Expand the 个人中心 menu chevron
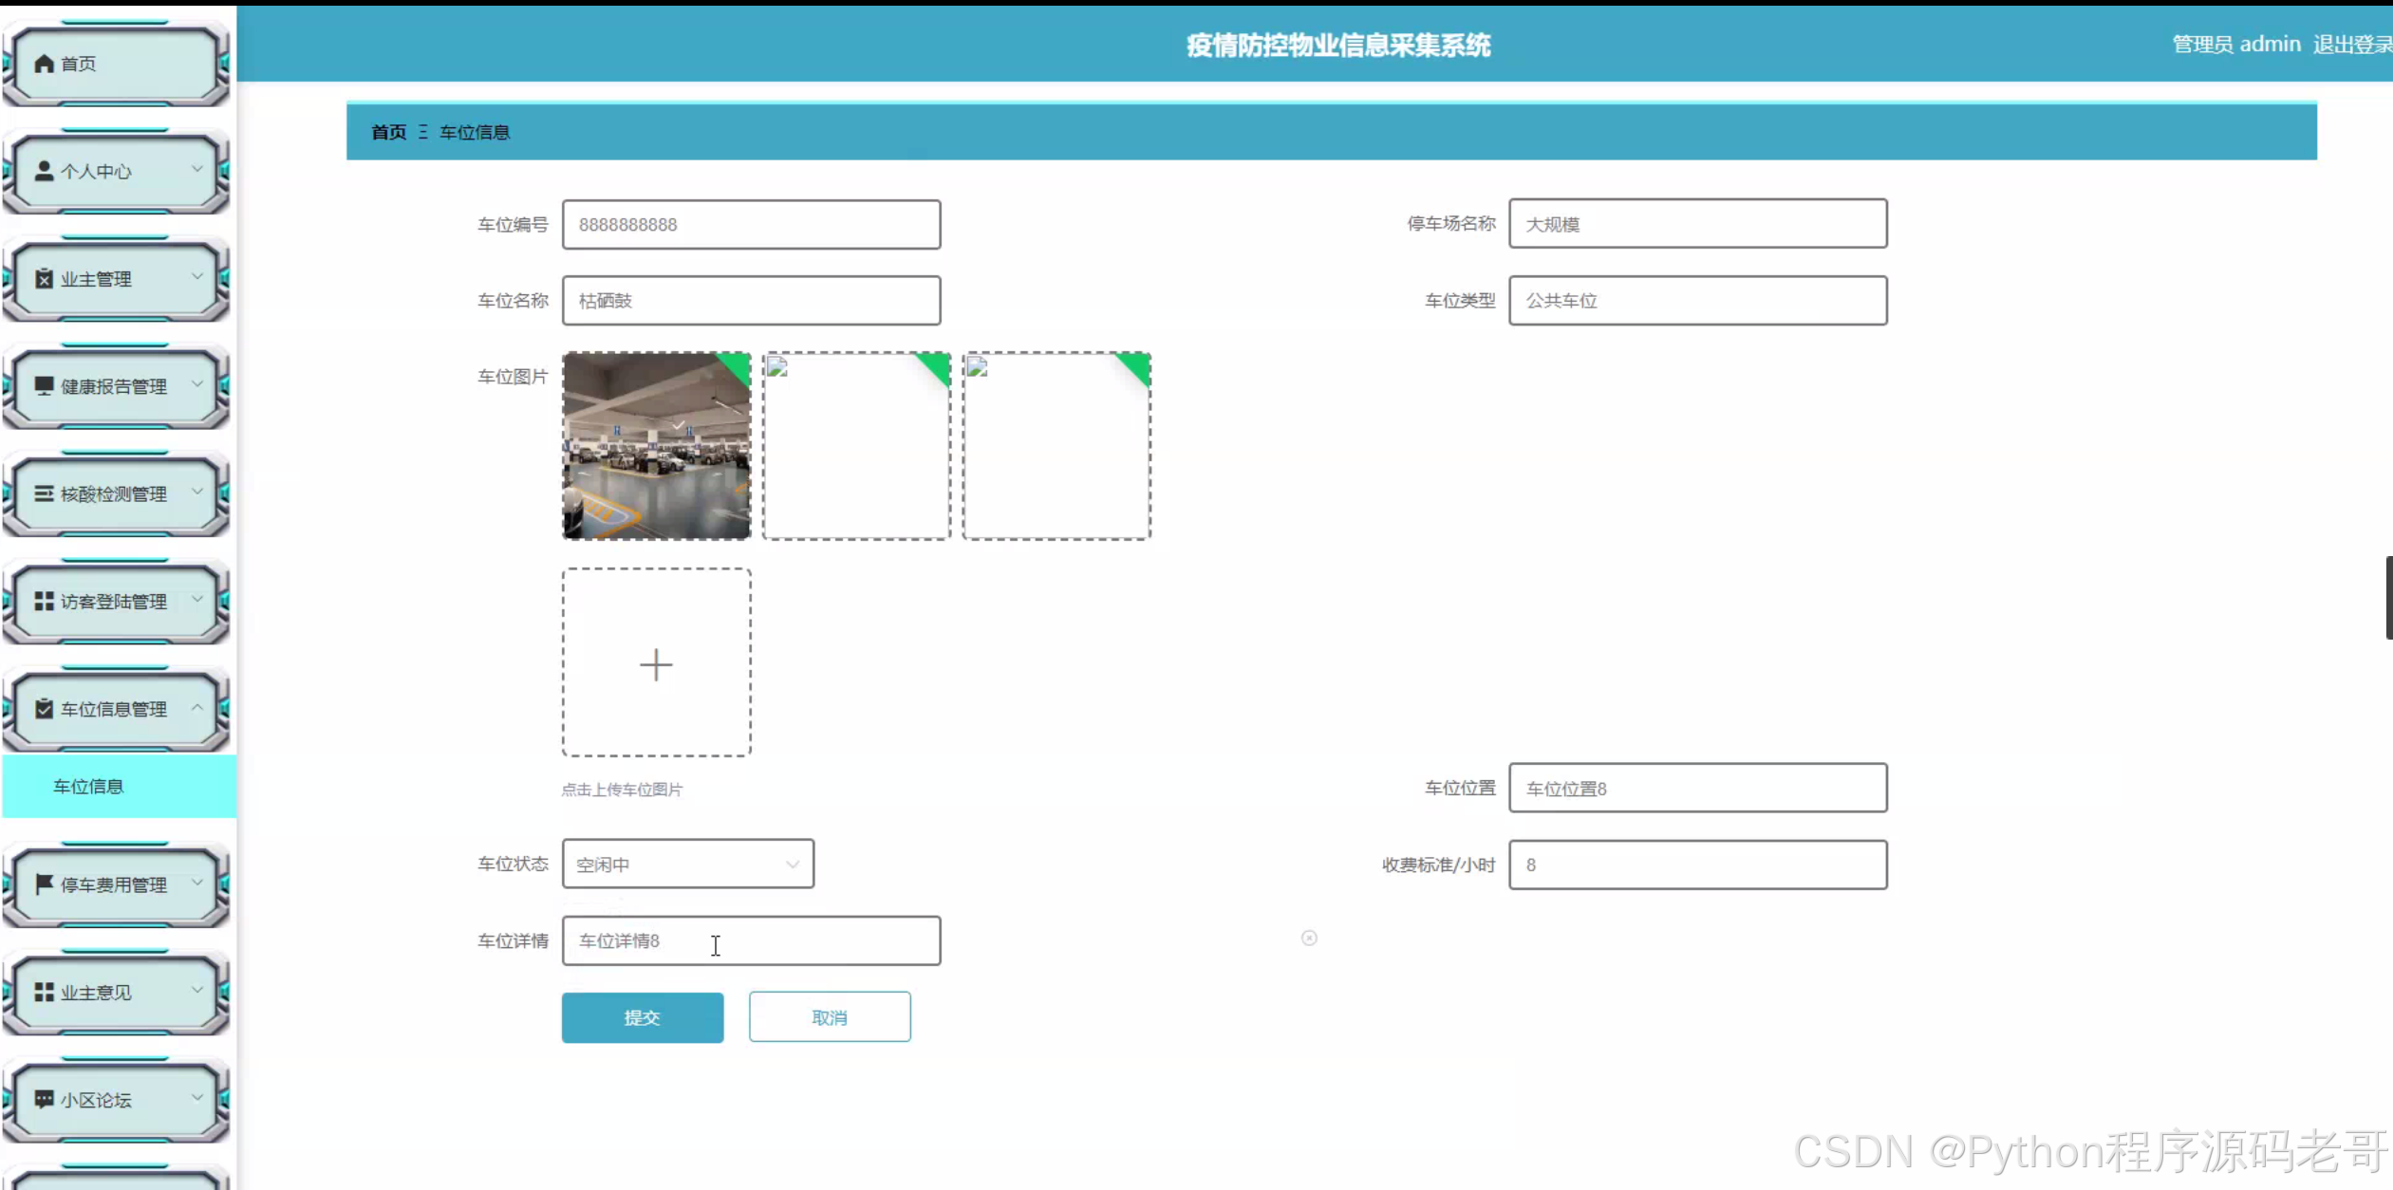This screenshot has width=2393, height=1190. [x=197, y=169]
